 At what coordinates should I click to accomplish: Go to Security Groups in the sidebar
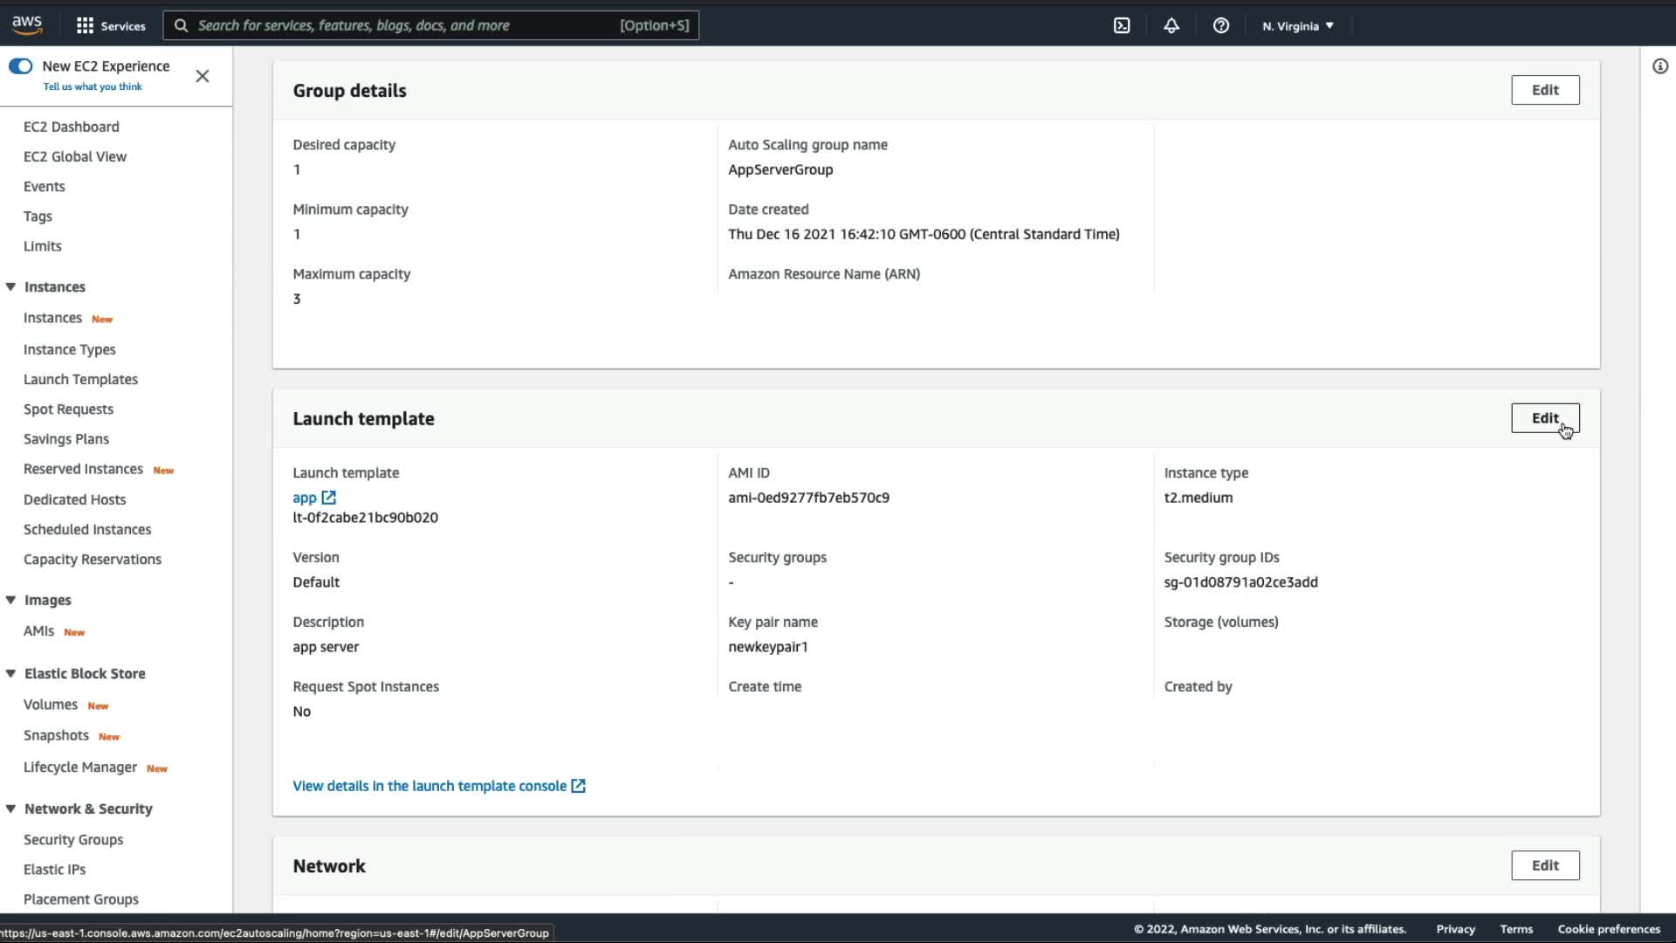[x=73, y=839]
